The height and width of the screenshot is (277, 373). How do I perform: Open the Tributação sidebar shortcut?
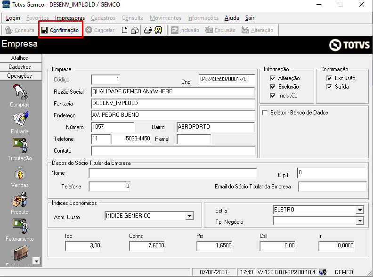point(20,150)
